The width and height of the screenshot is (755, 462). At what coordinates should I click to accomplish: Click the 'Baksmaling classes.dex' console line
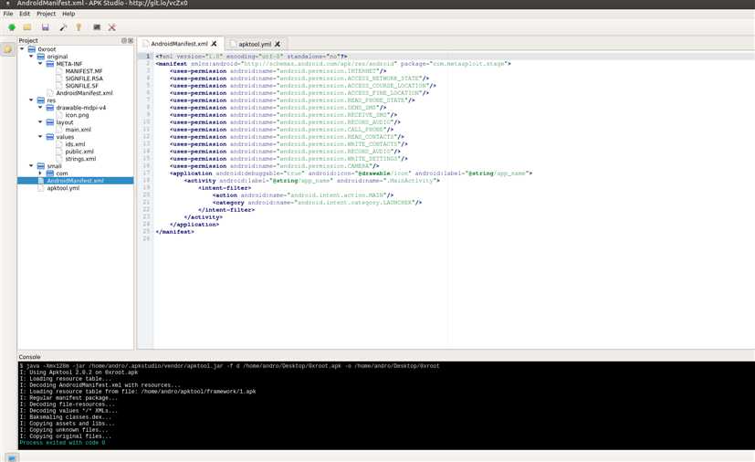pos(68,417)
